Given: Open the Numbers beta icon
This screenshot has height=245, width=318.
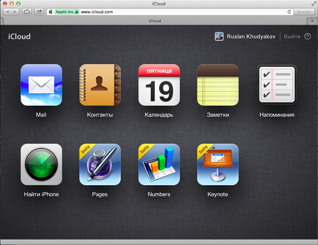Looking at the screenshot, I should (159, 164).
